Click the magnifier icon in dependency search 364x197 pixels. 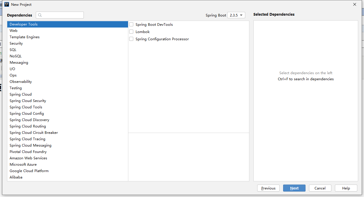click(40, 15)
